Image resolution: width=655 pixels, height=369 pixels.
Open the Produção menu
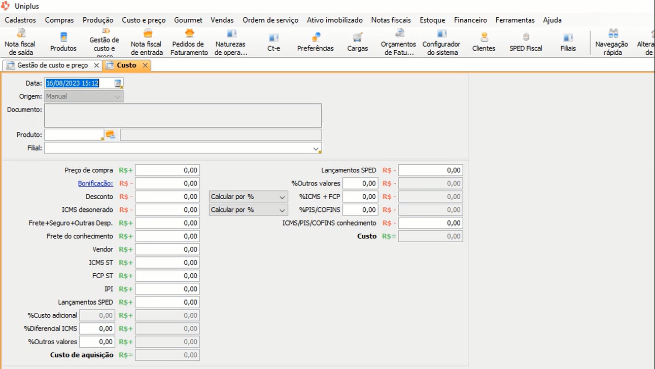(98, 20)
